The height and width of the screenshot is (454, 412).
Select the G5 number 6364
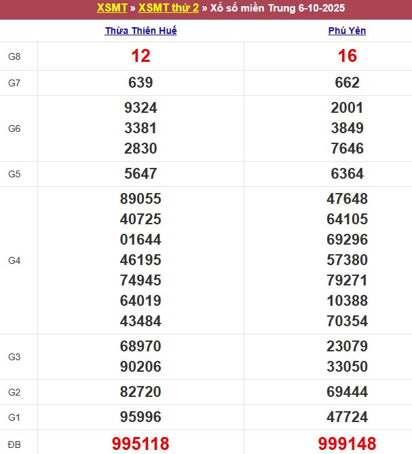(347, 173)
